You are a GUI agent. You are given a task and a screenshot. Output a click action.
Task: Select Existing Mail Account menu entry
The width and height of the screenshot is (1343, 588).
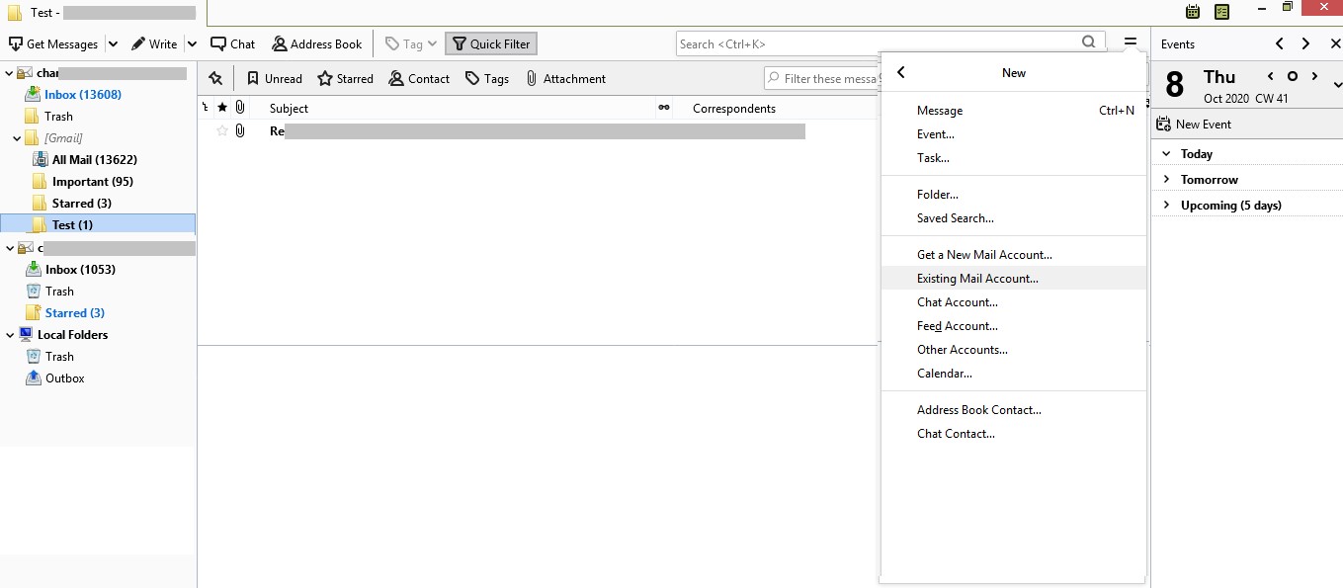pos(977,279)
